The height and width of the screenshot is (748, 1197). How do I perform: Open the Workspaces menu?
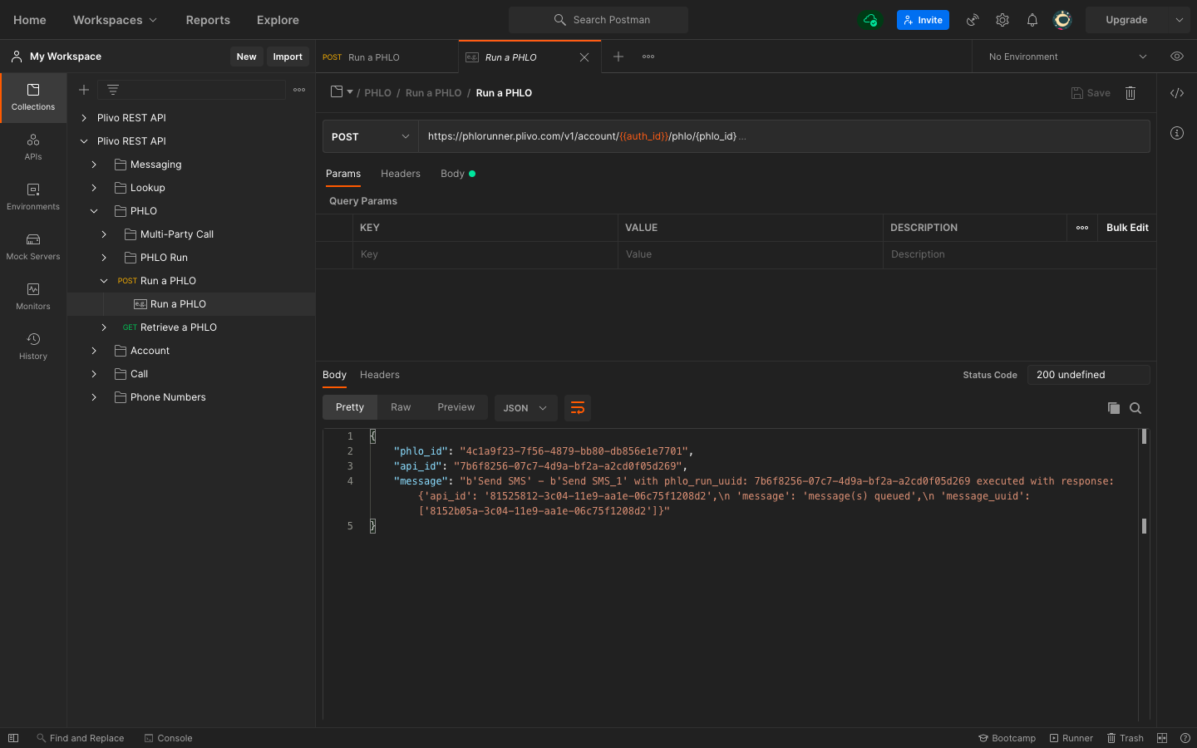115,20
